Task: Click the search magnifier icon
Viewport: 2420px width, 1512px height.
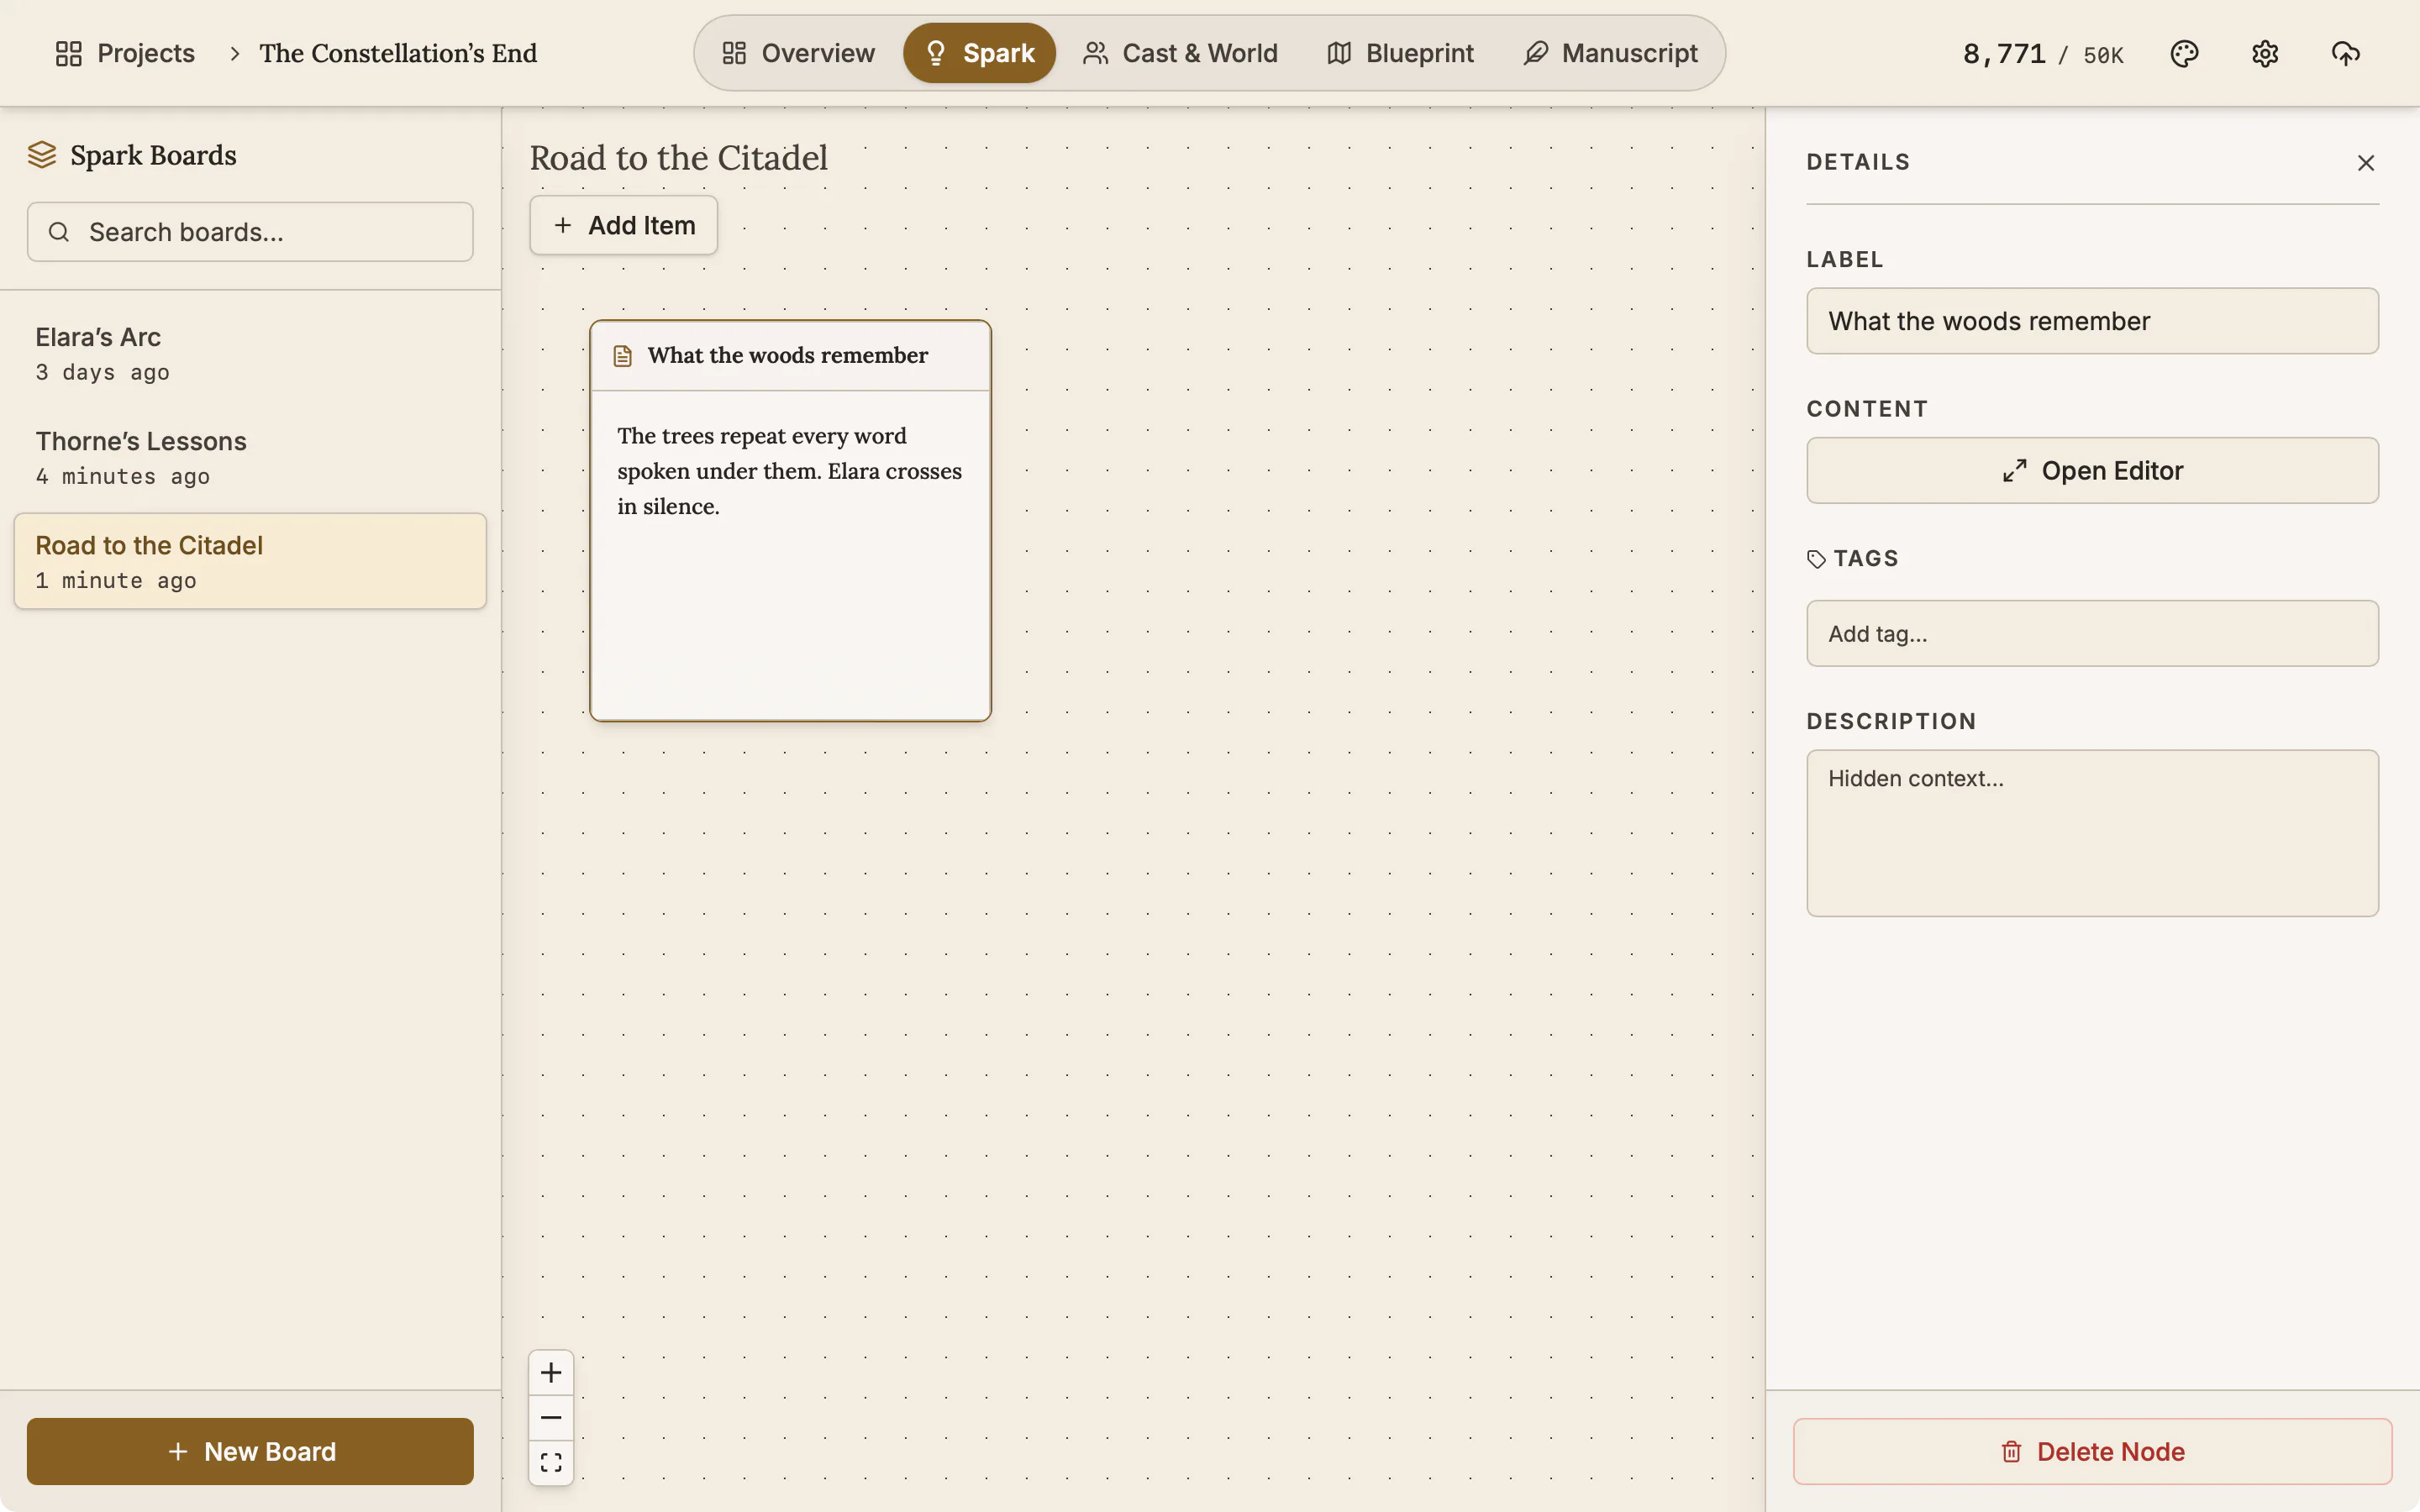Action: 59,232
